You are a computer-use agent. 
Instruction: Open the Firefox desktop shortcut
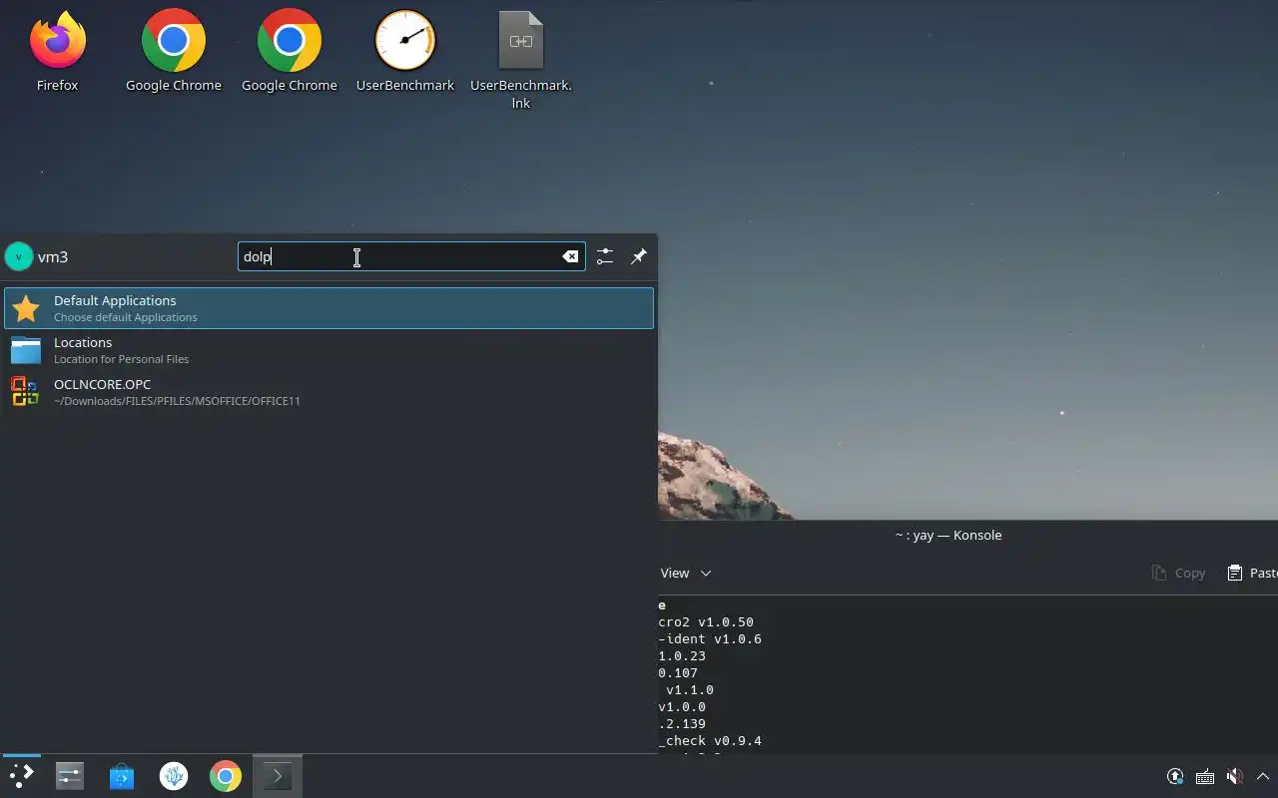(x=57, y=52)
